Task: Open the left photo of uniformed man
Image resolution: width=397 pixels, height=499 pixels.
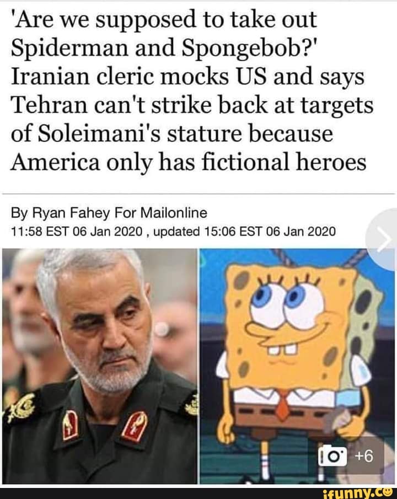Action: point(99,366)
